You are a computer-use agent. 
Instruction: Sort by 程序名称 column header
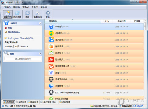[73, 21]
